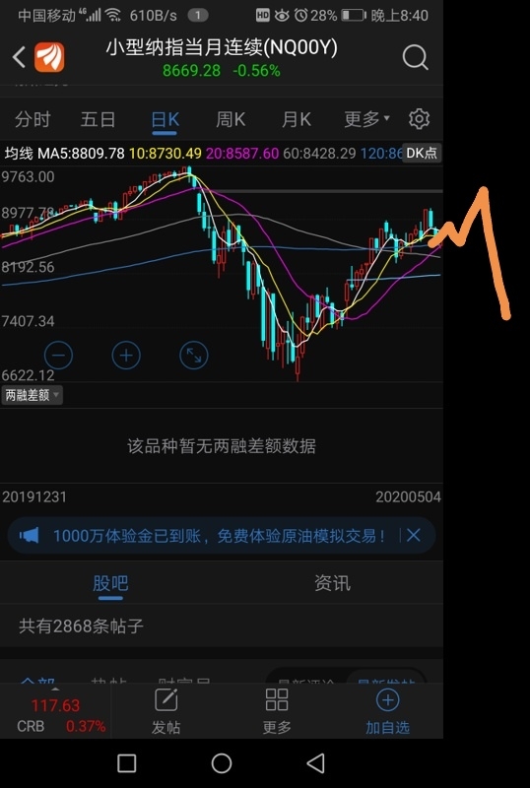The image size is (530, 788).
Task: Open the 两融差额 indicator dropdown
Action: [x=32, y=395]
